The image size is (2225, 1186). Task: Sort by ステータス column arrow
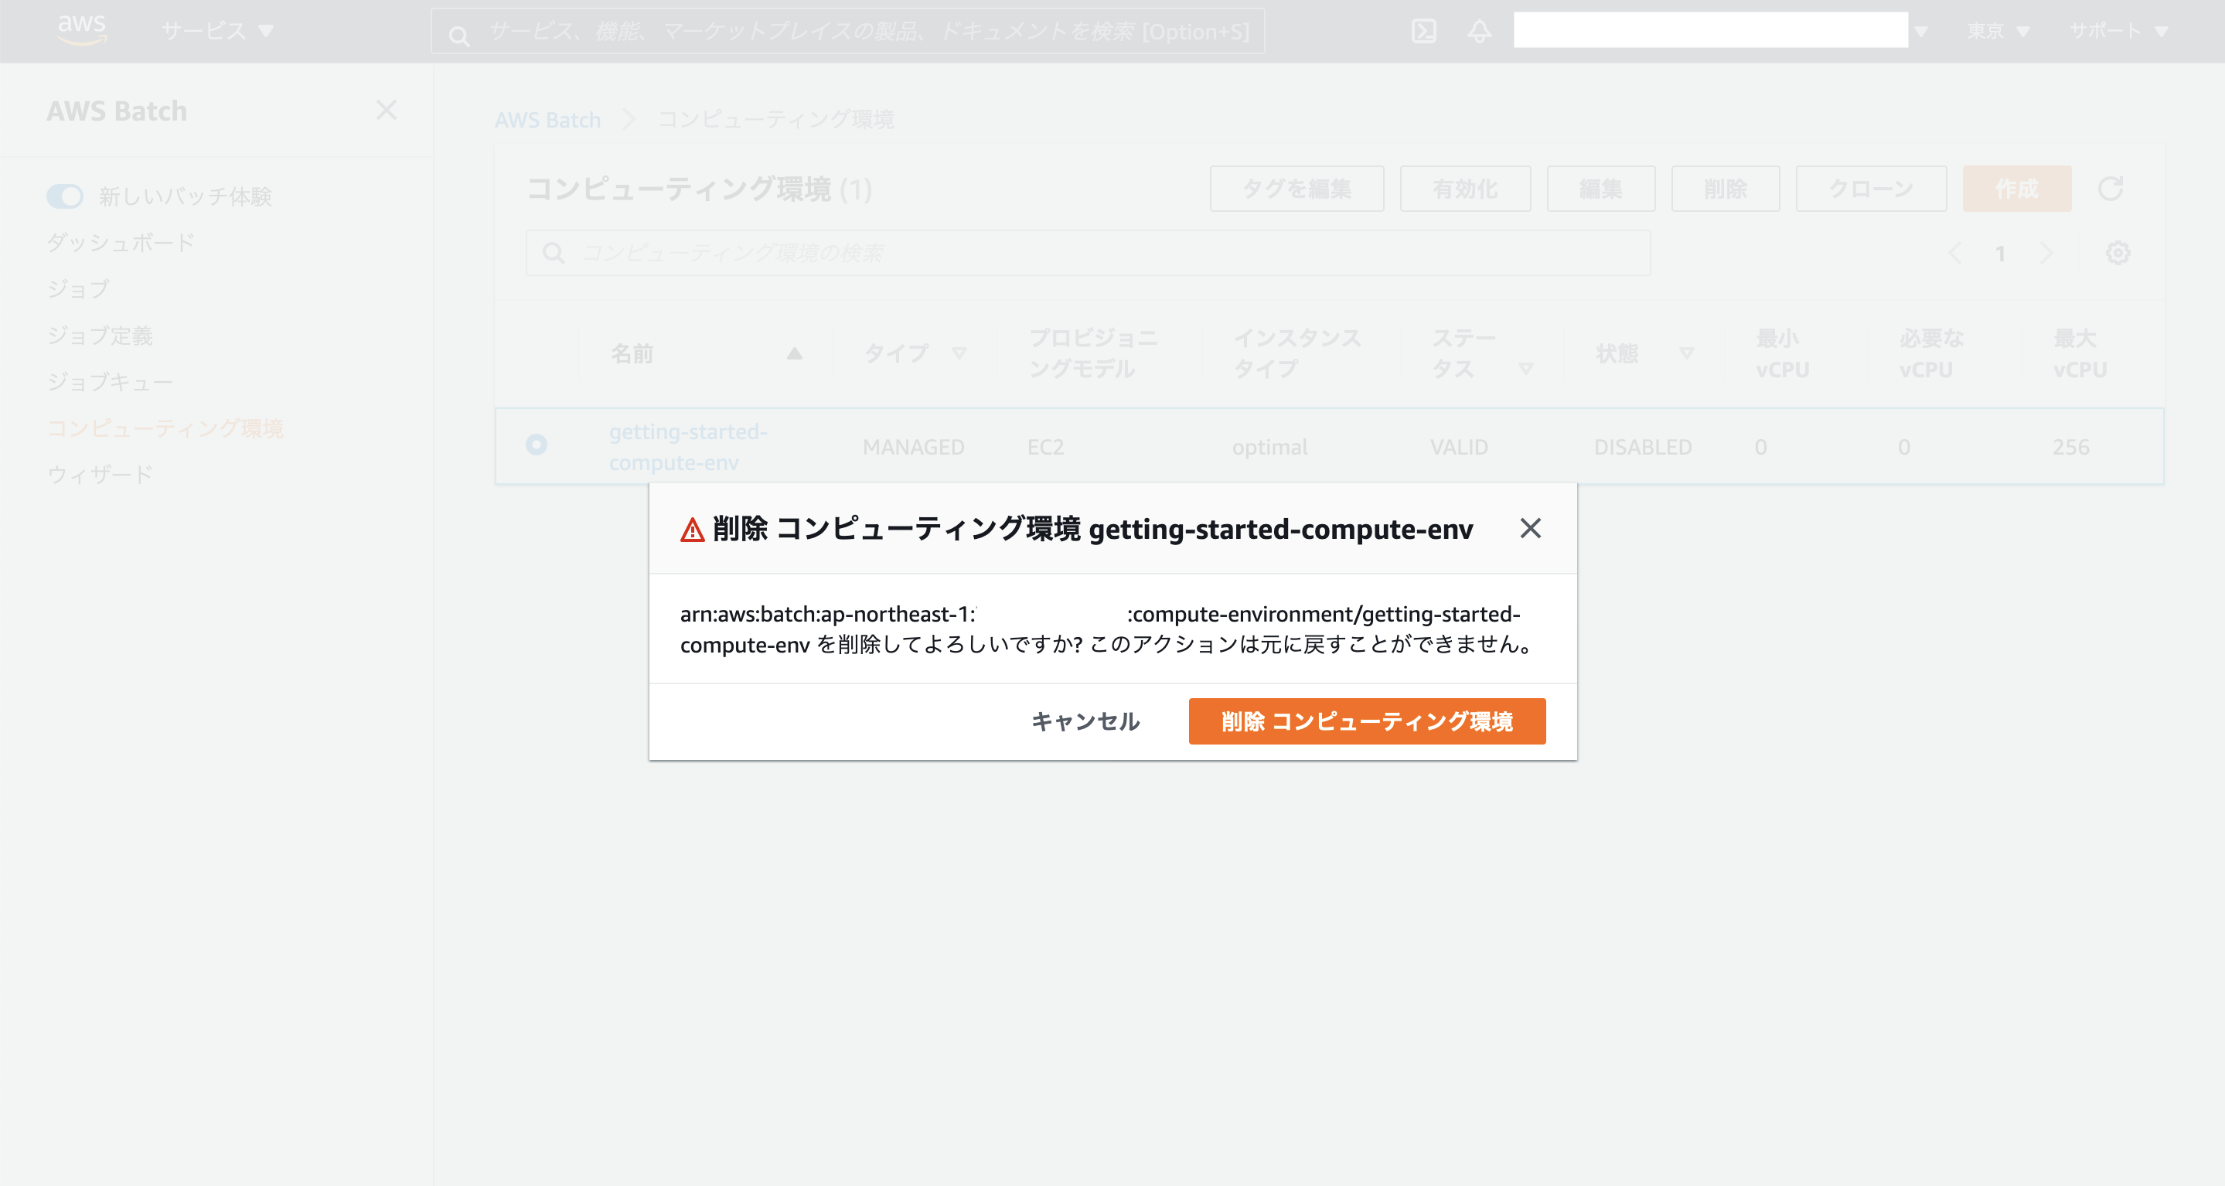1526,369
